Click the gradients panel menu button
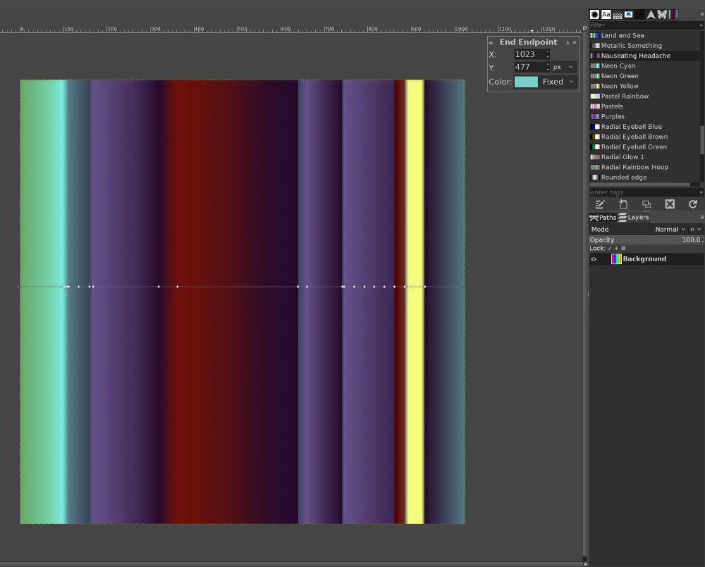The image size is (705, 567). pyautogui.click(x=701, y=14)
